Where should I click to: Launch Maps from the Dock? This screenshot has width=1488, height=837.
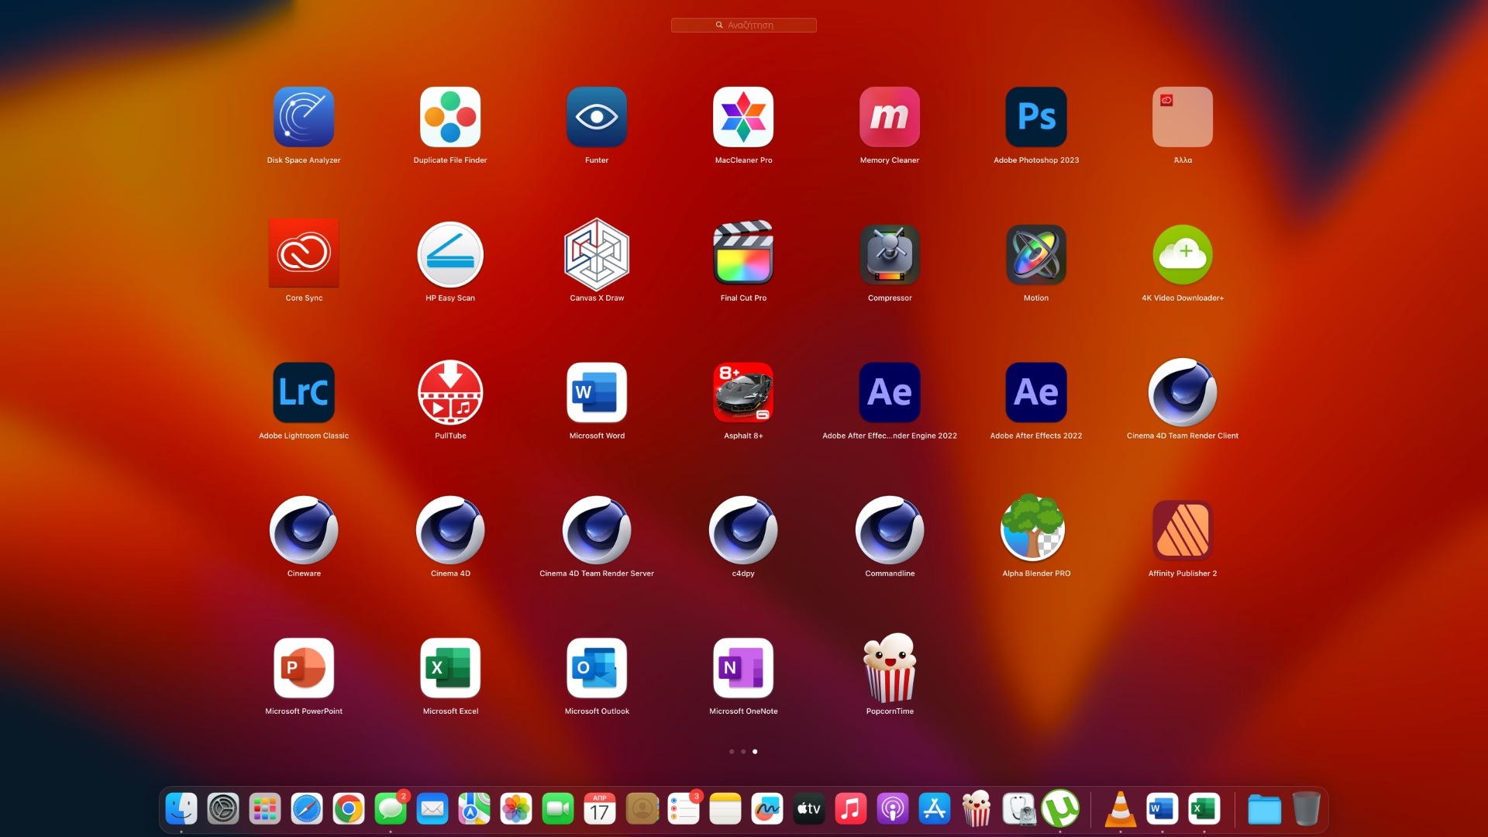click(474, 809)
